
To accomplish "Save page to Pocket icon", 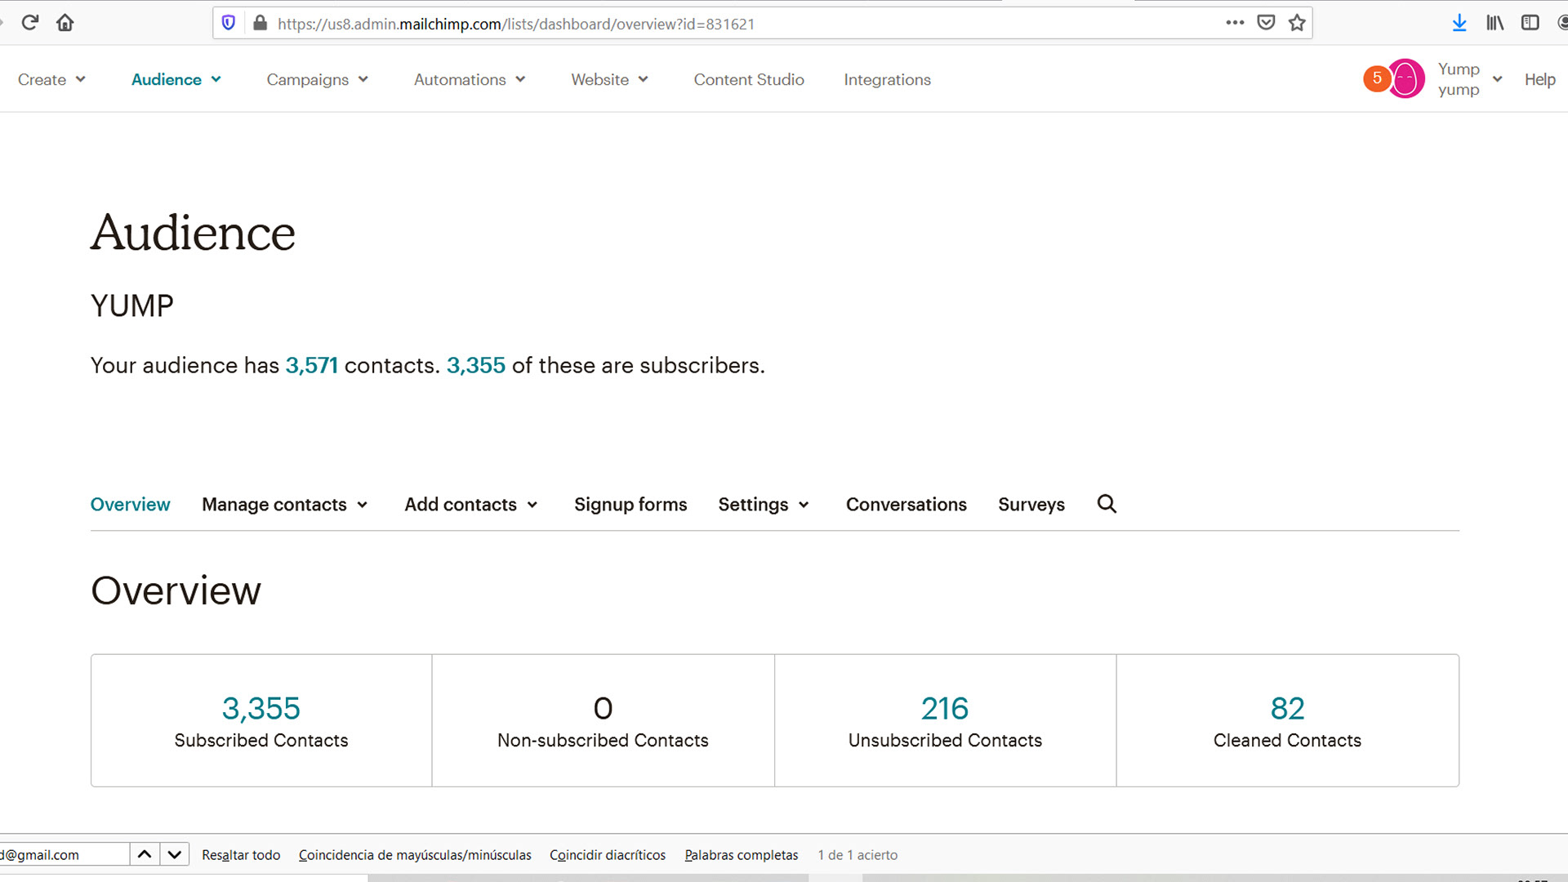I will click(x=1266, y=23).
